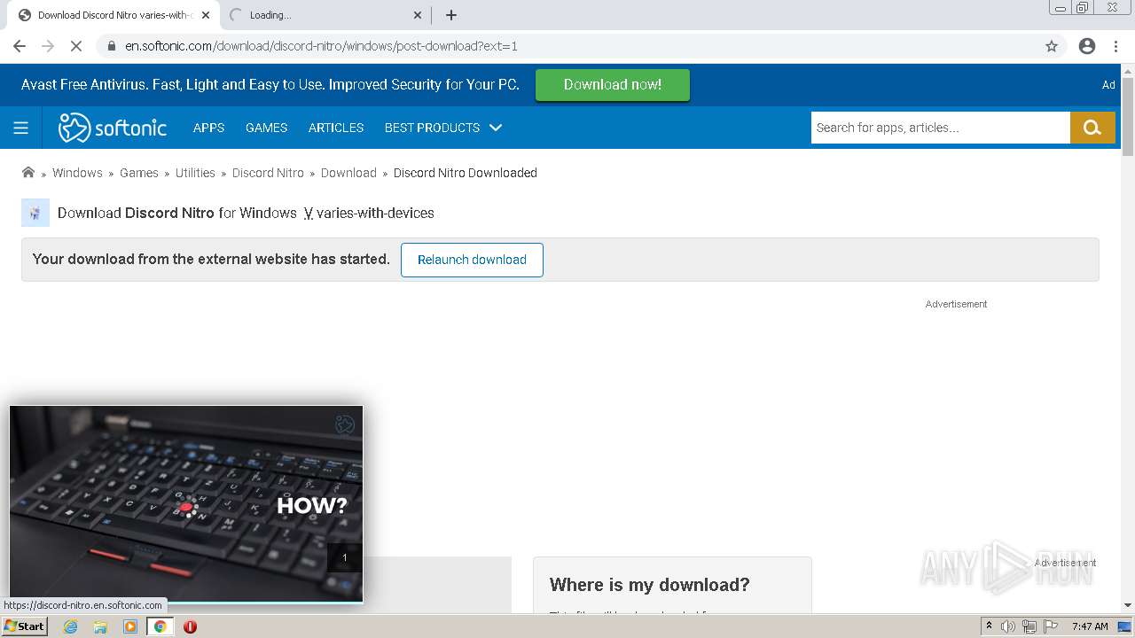Click the Where is my download? heading
1135x638 pixels.
click(650, 585)
